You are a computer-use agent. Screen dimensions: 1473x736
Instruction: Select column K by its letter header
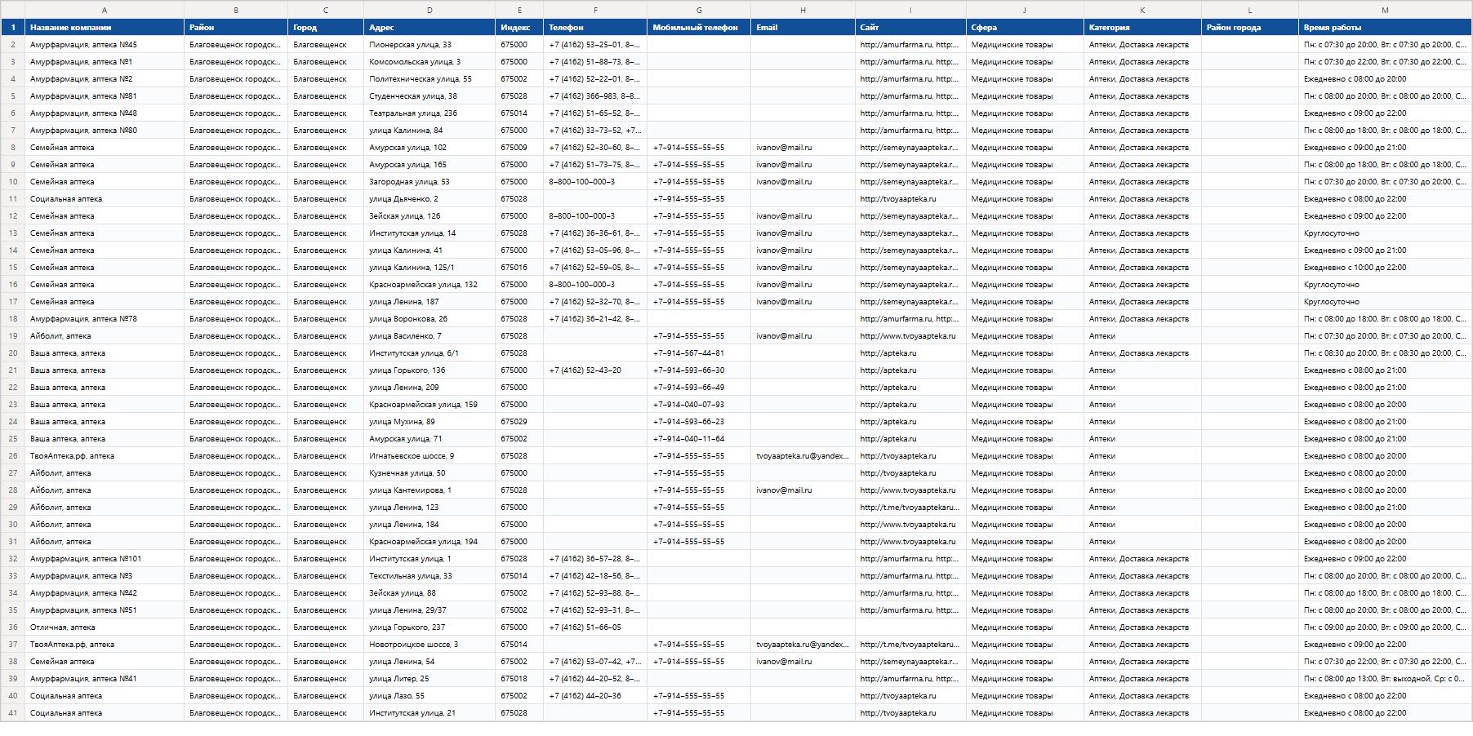1142,10
